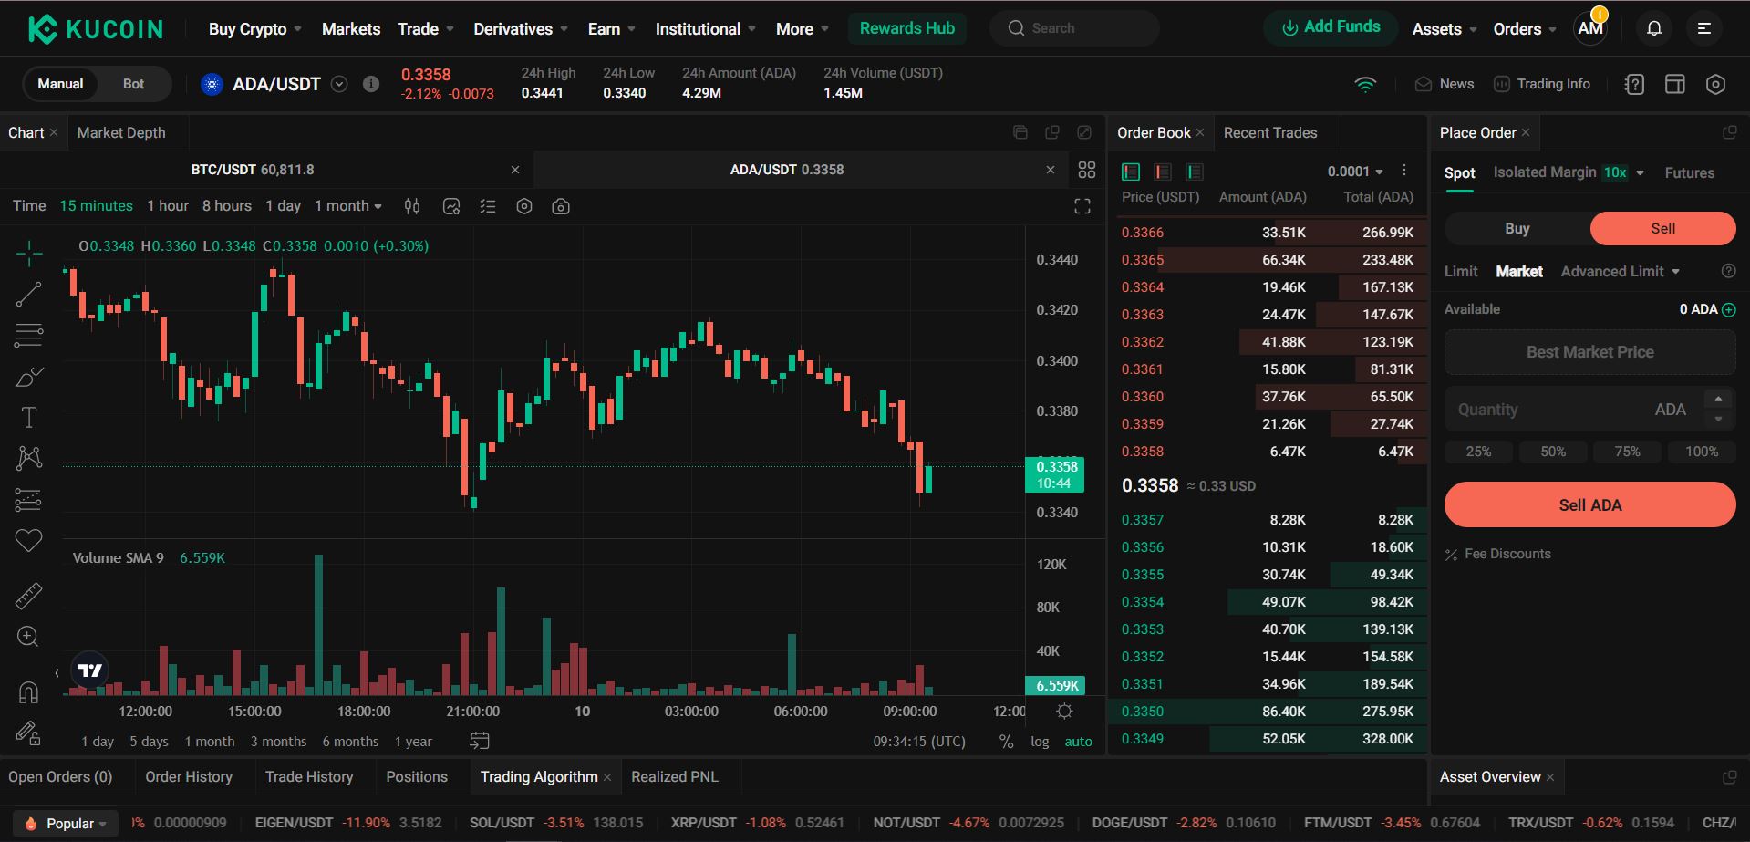Expand the ADA/USDT pair selector
The width and height of the screenshot is (1750, 842).
[339, 84]
